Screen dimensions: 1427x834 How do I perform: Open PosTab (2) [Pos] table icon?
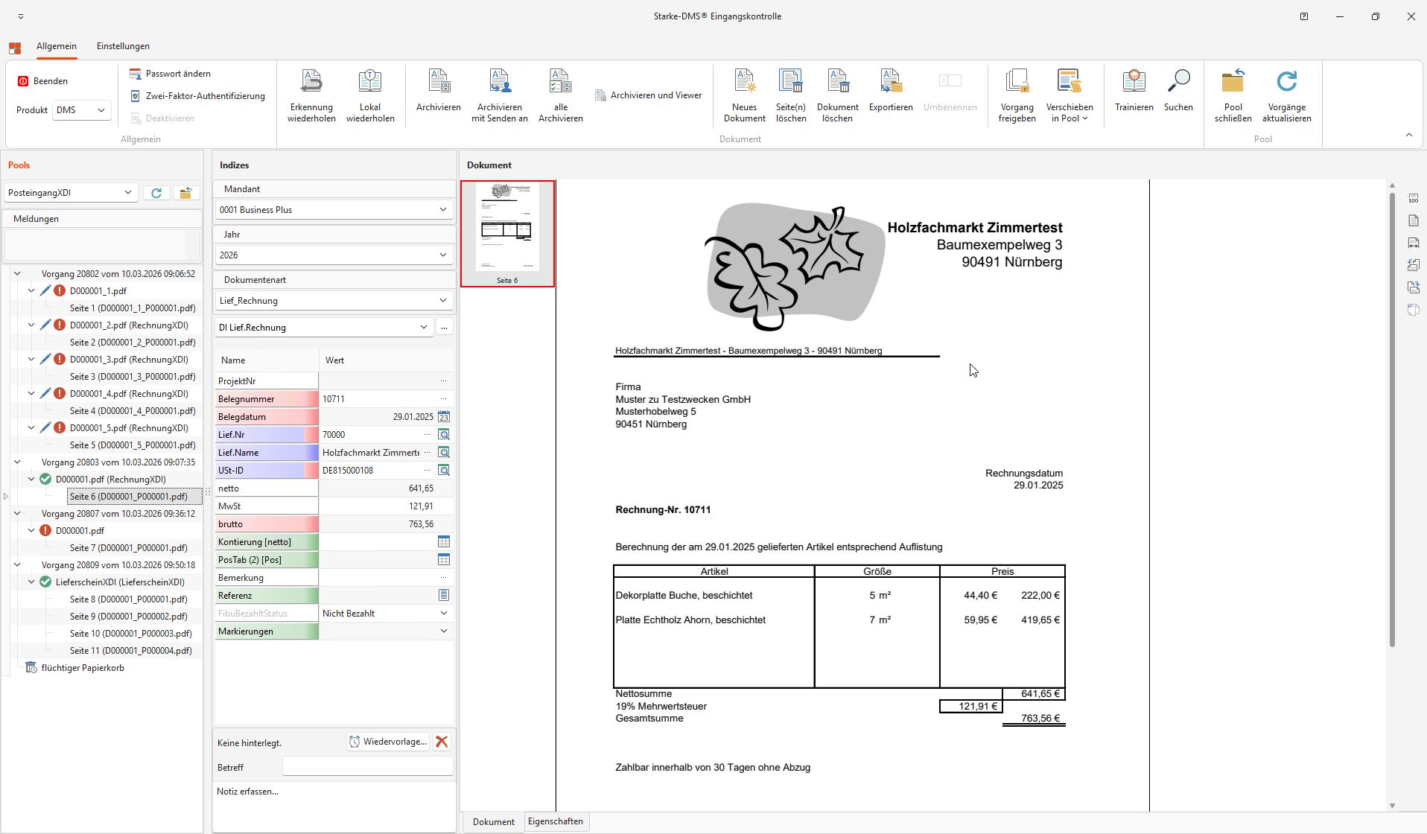tap(444, 560)
